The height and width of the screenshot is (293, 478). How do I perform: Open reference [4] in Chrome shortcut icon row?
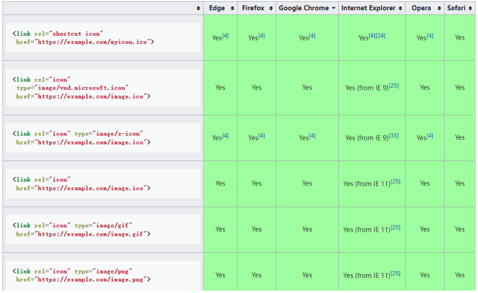coord(312,36)
